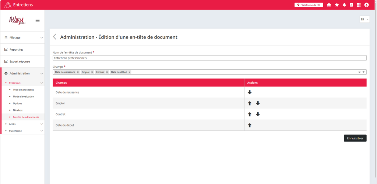Open the user account icon
Viewport: 377px width, 184px height.
click(x=366, y=5)
